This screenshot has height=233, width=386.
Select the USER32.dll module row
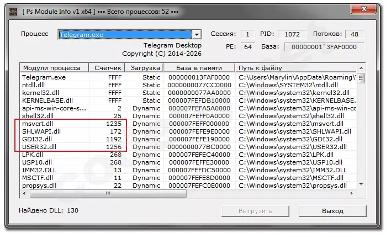click(x=188, y=147)
